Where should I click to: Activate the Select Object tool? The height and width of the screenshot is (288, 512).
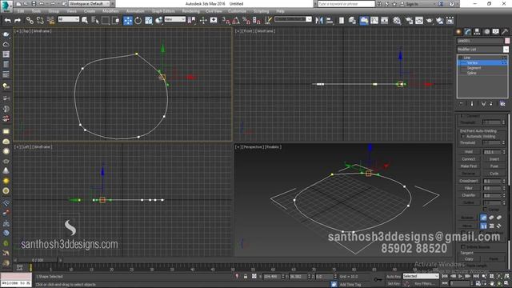(85, 21)
